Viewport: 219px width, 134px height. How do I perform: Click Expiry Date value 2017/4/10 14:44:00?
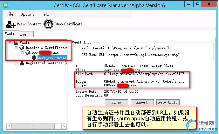pos(121,91)
